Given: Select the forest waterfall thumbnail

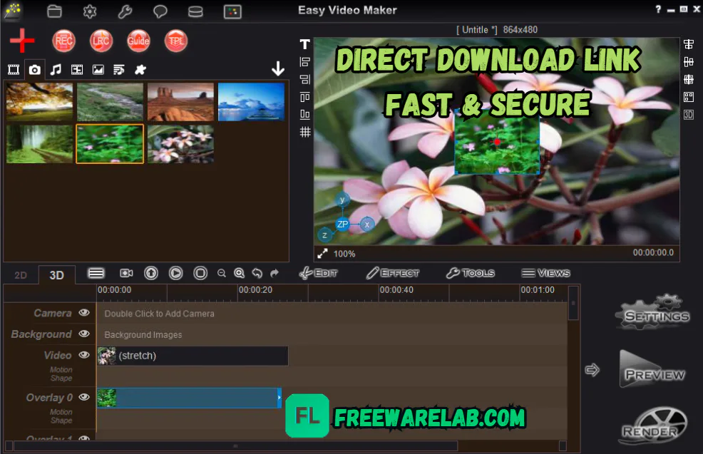Looking at the screenshot, I should (x=39, y=144).
